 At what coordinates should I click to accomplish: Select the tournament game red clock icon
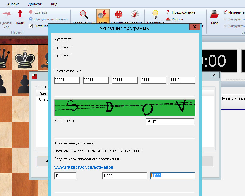[x=119, y=14]
